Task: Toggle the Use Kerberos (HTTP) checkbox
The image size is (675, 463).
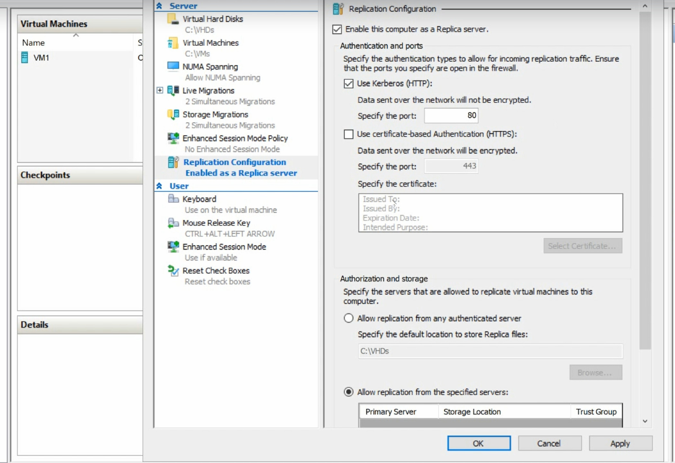Action: [x=348, y=84]
